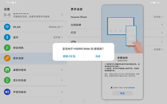Image resolution: width=167 pixels, height=104 pixels.
Task: Expand chevron in 桌面和壁纸 row
Action: click(62, 70)
